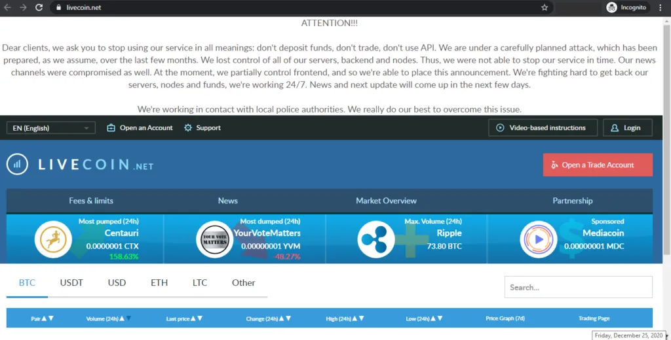Click the Mediacoin coin name

click(603, 233)
